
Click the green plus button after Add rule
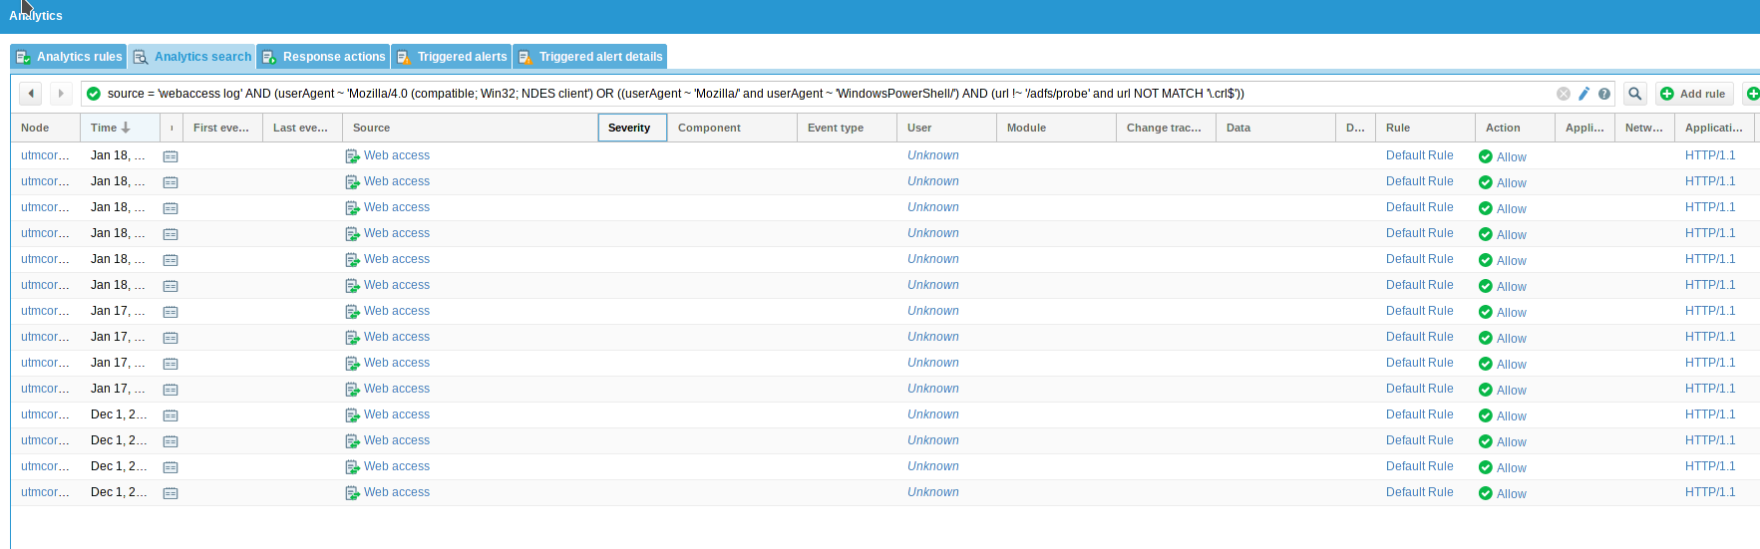1752,94
